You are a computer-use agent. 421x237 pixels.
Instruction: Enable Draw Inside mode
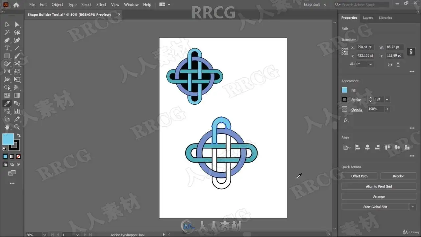click(18, 165)
